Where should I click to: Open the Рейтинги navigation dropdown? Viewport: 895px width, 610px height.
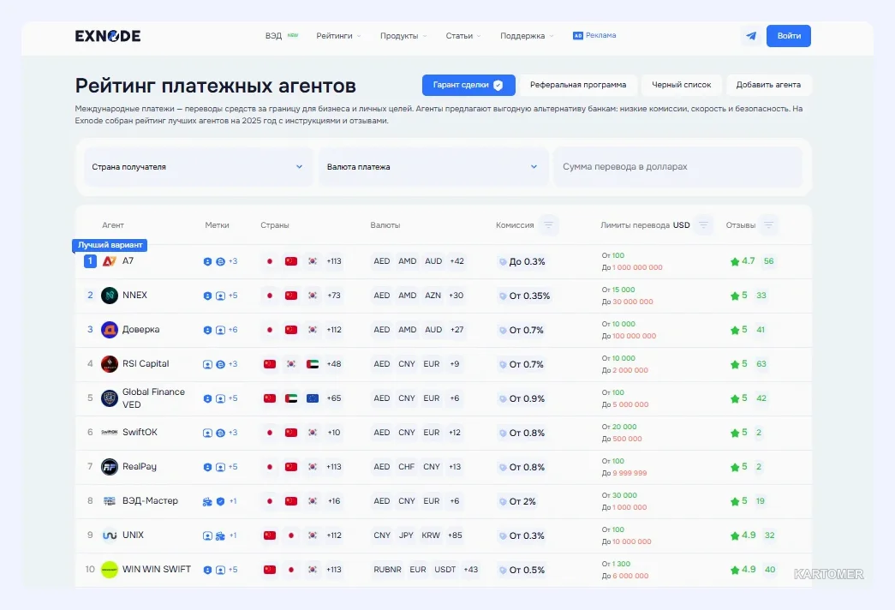coord(338,35)
